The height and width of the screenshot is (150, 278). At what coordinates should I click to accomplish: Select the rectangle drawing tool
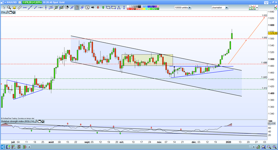[x=114, y=7]
